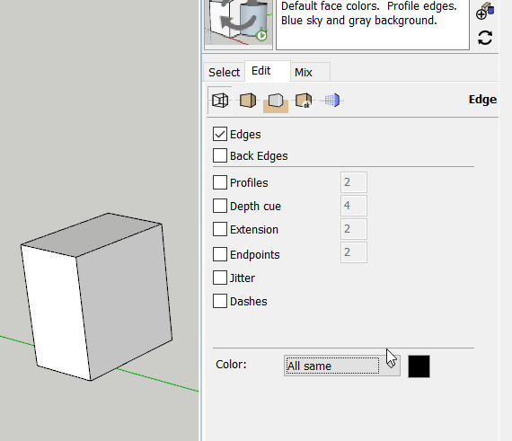Open the Color 'All same' dropdown

(x=342, y=366)
